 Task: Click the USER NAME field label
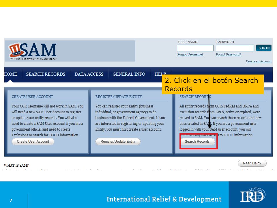(188, 42)
